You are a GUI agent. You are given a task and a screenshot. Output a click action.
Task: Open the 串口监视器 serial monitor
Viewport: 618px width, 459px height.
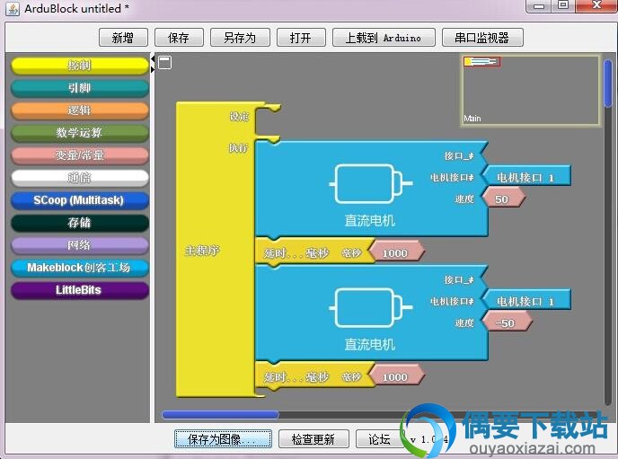pos(483,38)
